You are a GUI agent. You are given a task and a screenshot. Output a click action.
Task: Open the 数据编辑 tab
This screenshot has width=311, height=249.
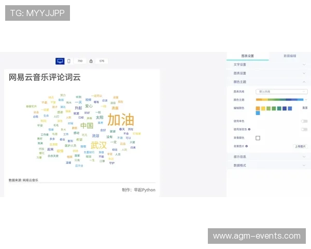coord(290,56)
